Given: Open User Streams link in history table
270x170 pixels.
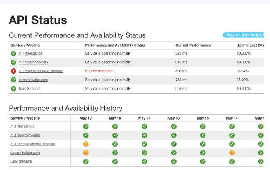Looking at the screenshot, I should 21,161.
